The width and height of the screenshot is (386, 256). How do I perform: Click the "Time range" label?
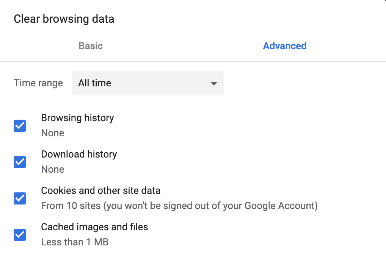click(38, 83)
